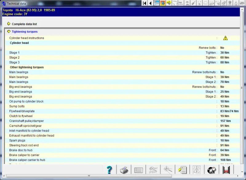This screenshot has width=246, height=180.
Task: Collapse the Tightening torques arrow
Action: click(9, 32)
